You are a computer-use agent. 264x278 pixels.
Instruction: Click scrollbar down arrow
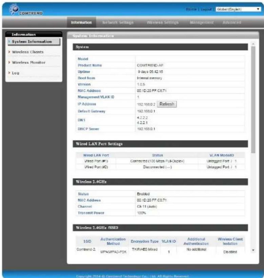point(253,250)
